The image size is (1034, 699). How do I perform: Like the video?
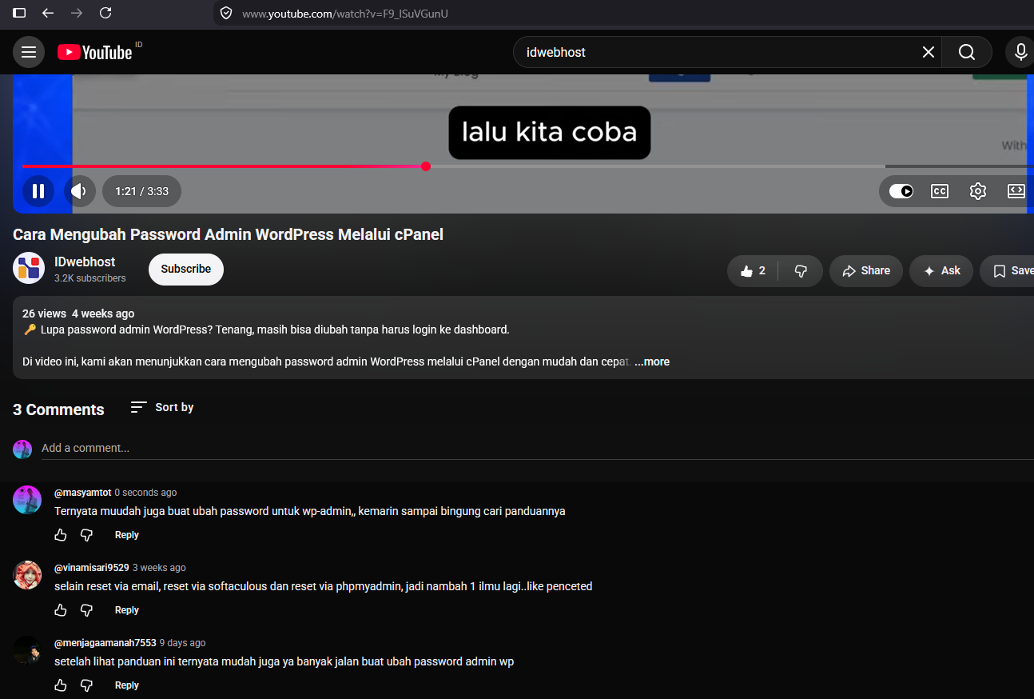pyautogui.click(x=753, y=271)
